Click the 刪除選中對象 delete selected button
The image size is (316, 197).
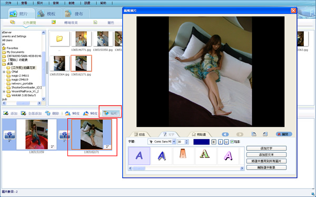point(266,168)
